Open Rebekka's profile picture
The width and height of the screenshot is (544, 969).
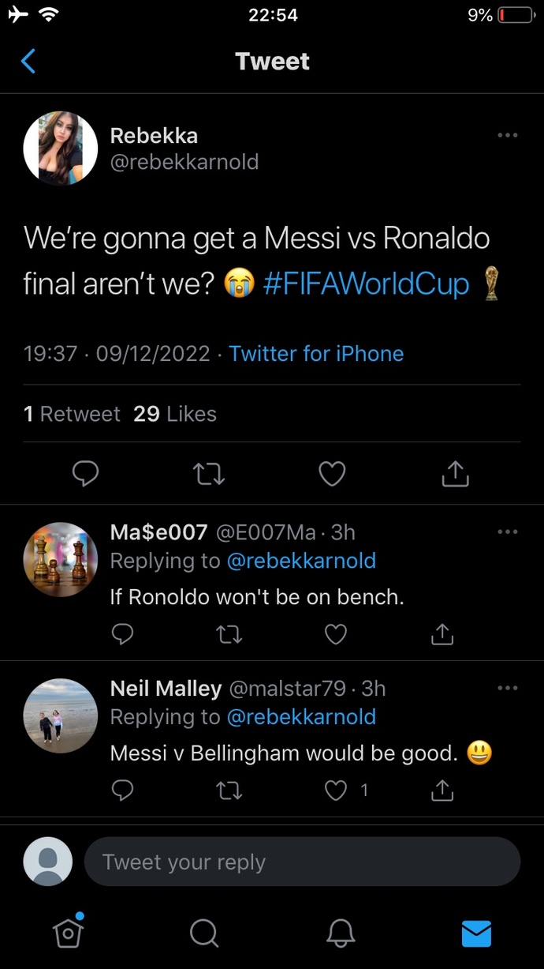pyautogui.click(x=60, y=148)
